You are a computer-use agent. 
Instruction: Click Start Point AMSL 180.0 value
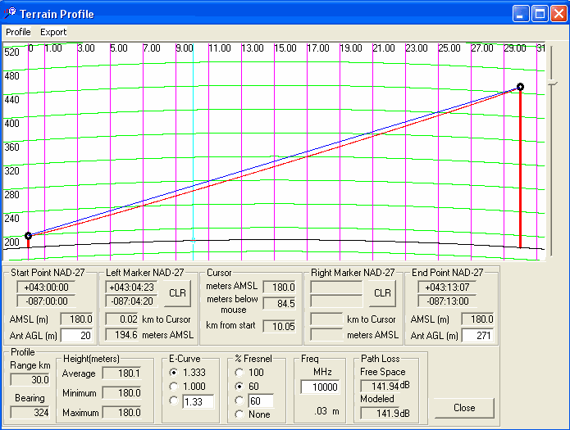pos(76,319)
